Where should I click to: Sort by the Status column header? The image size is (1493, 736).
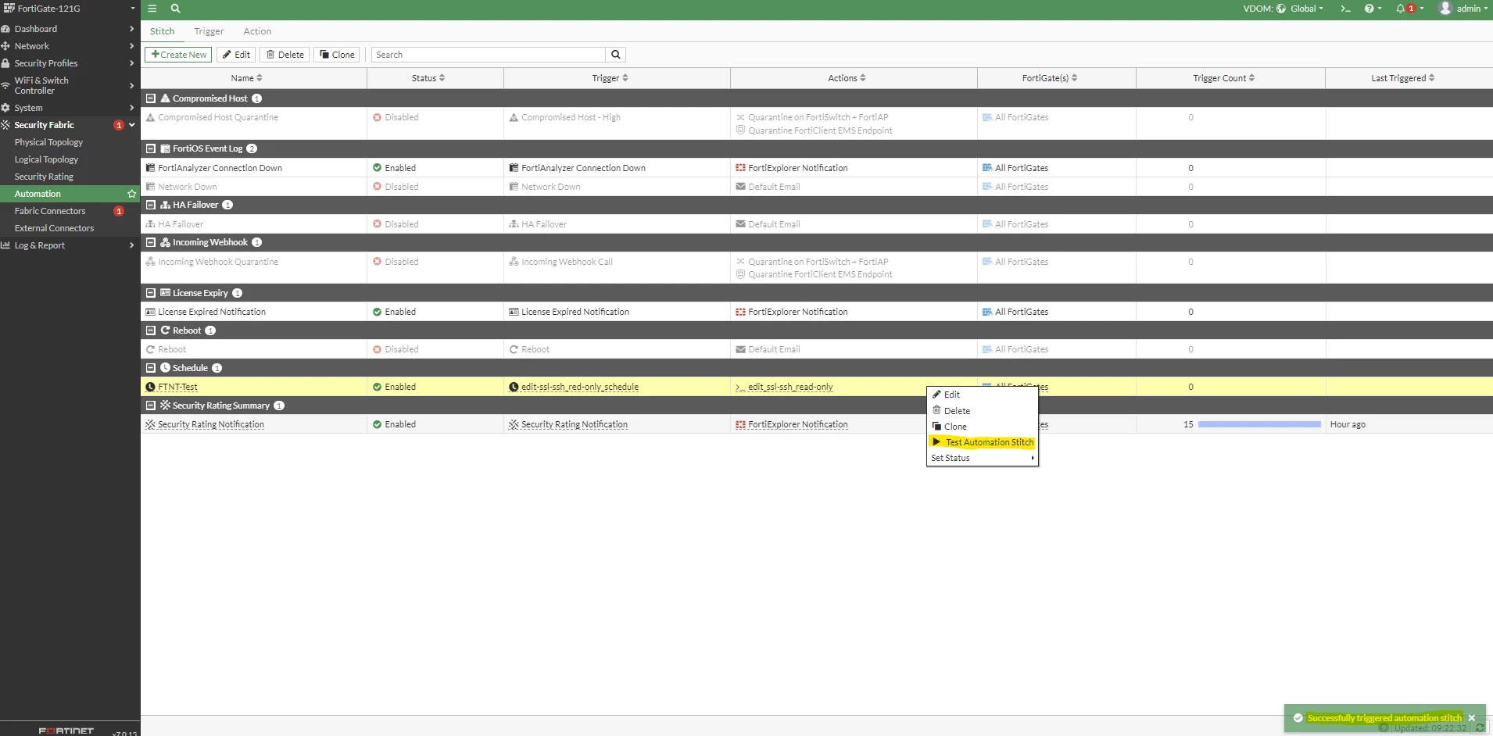428,78
